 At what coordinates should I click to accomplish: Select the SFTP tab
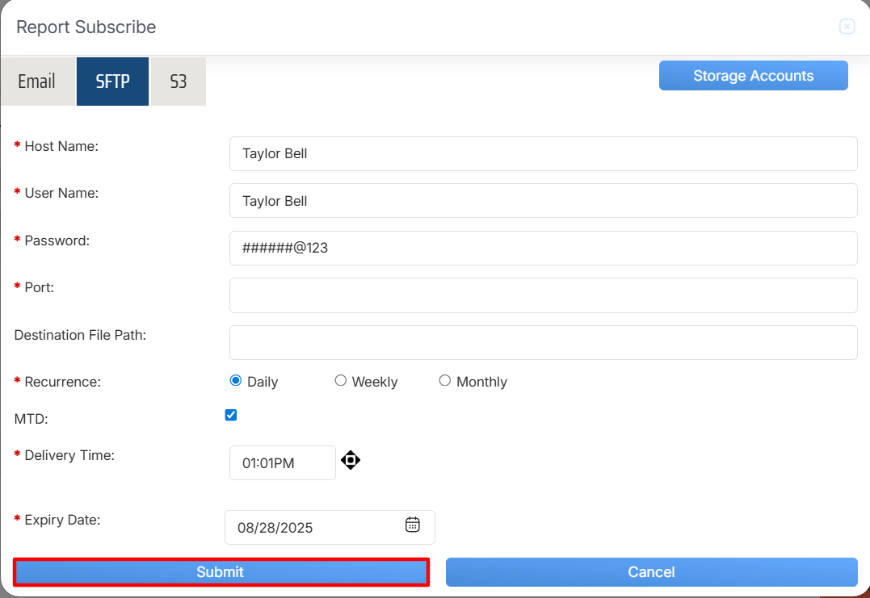tap(112, 82)
